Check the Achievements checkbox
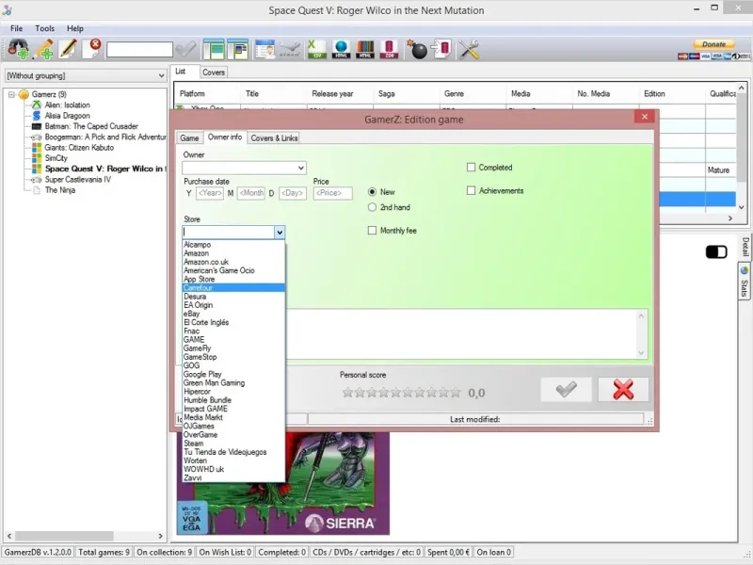The image size is (753, 565). point(472,191)
